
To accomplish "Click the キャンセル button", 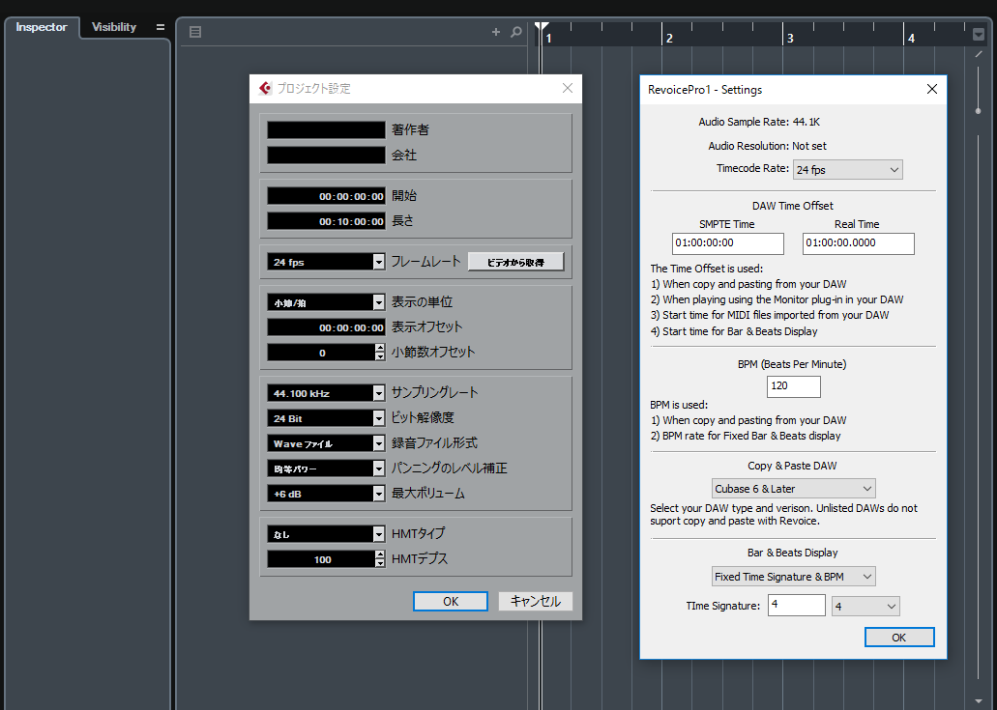I will pos(536,602).
